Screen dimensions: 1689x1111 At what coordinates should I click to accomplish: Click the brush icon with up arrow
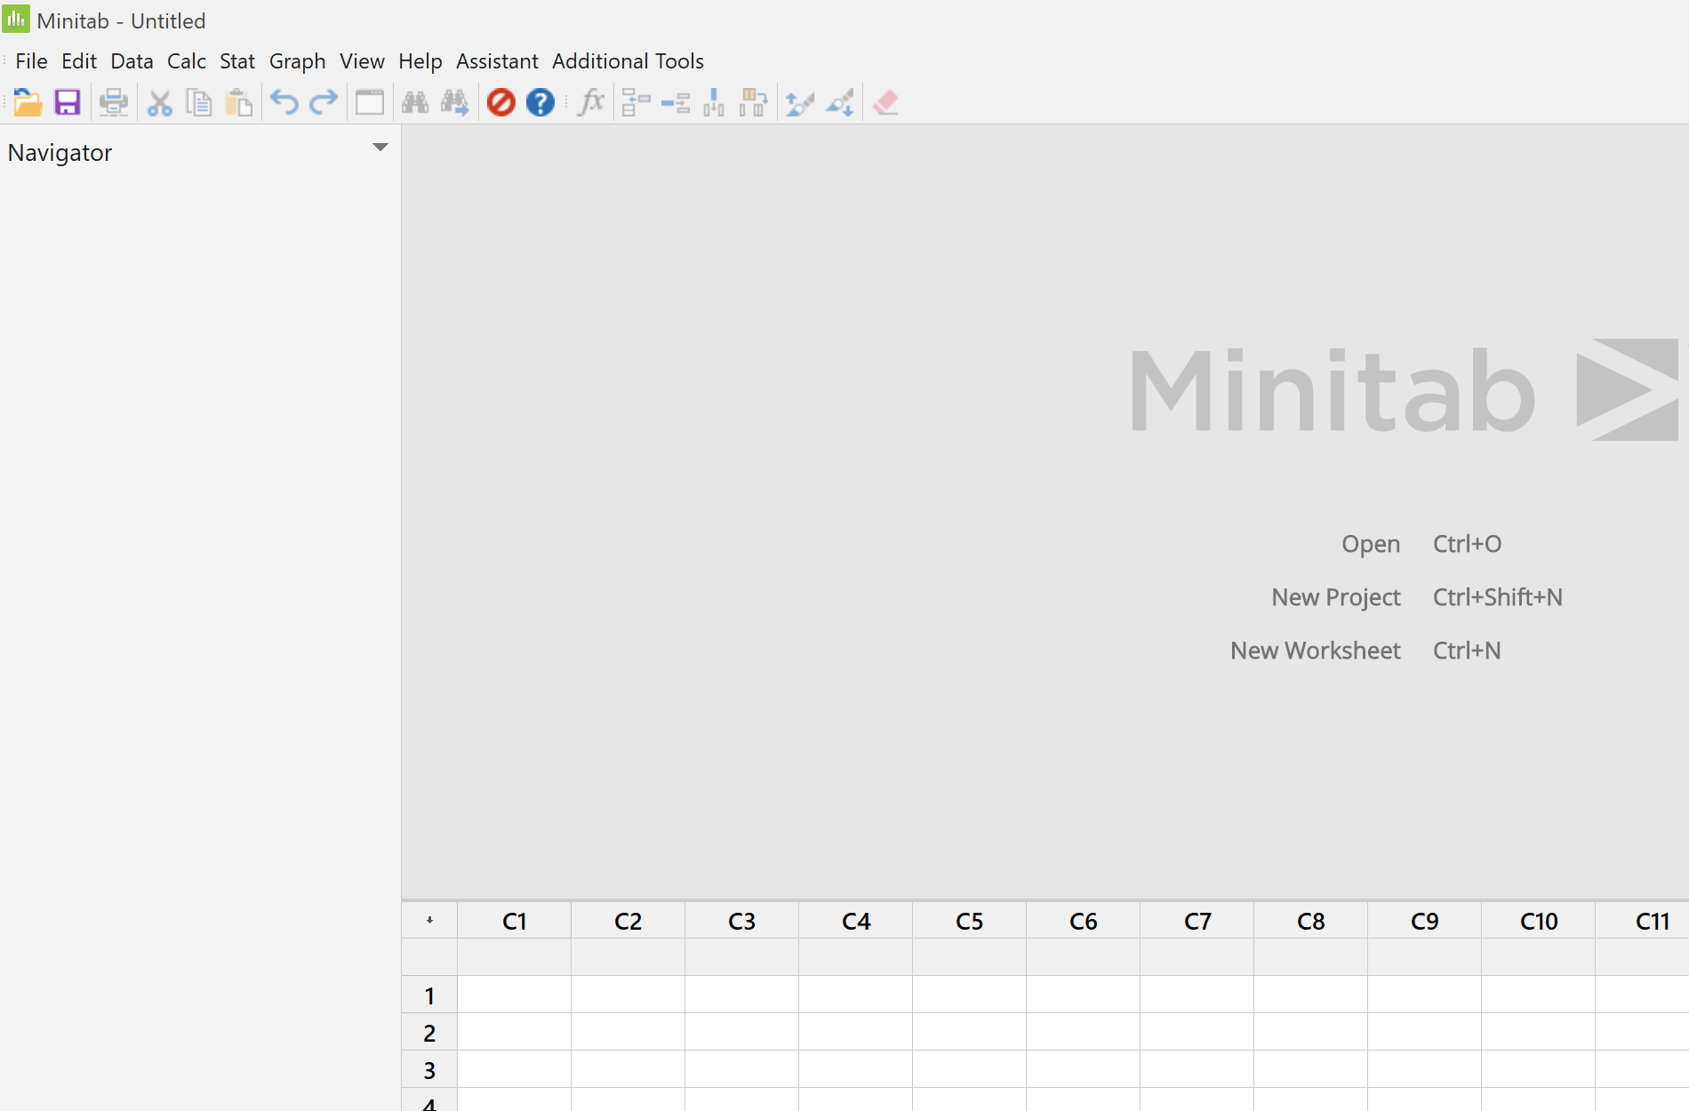coord(800,102)
